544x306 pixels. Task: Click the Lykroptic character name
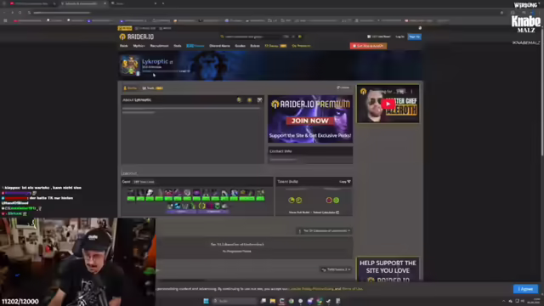pos(155,61)
